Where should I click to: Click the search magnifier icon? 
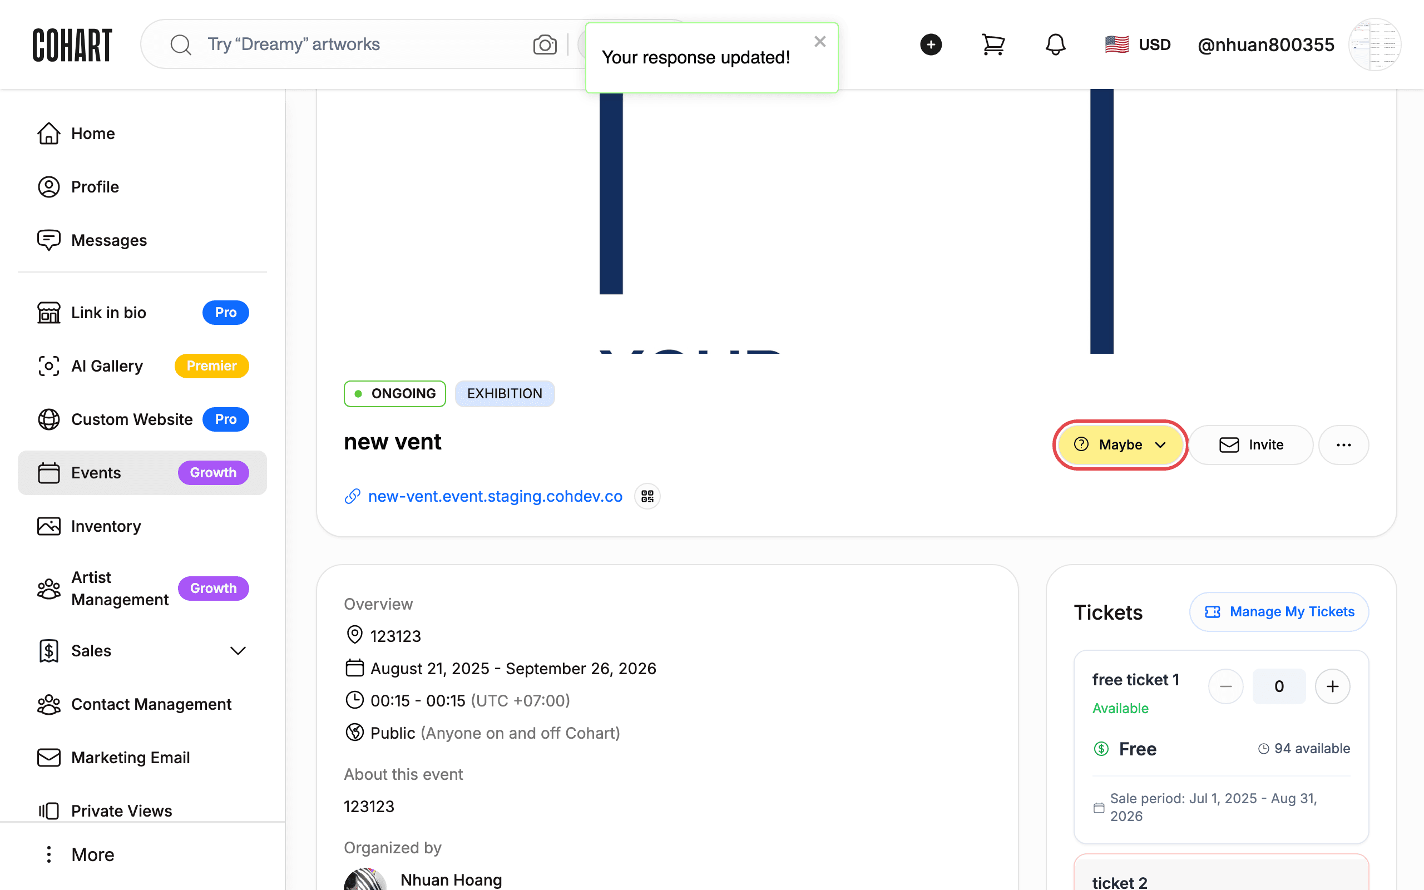click(181, 44)
